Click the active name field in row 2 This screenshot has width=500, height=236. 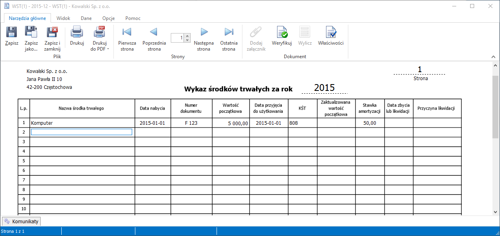[x=82, y=132]
